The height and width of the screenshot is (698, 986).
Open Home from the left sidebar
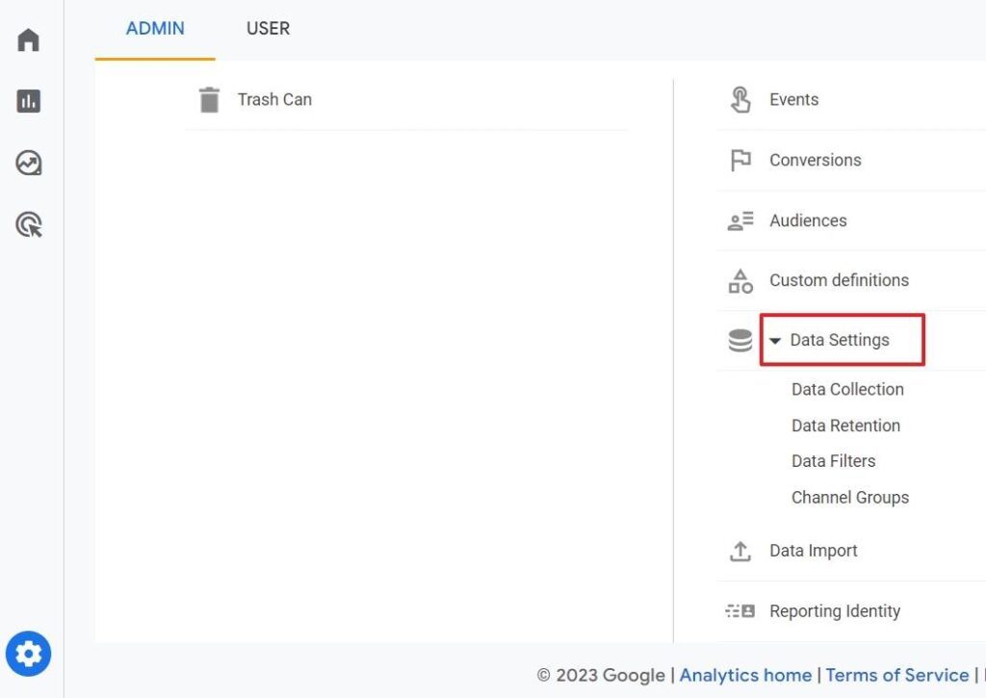(29, 40)
